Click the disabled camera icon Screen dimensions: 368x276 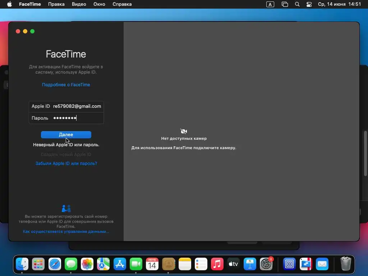point(184,131)
